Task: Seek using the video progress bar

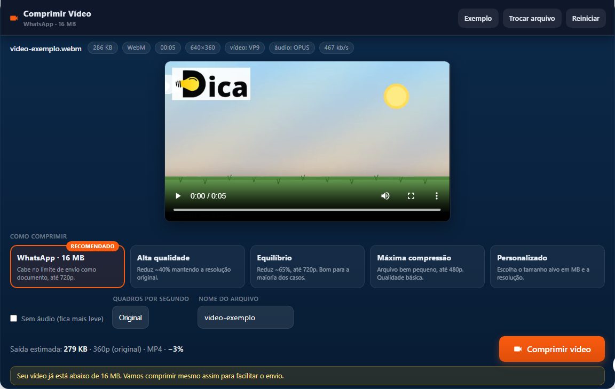Action: pyautogui.click(x=307, y=210)
